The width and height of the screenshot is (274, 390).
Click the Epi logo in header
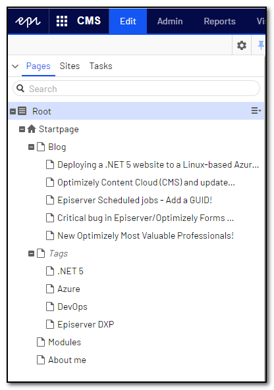28,22
